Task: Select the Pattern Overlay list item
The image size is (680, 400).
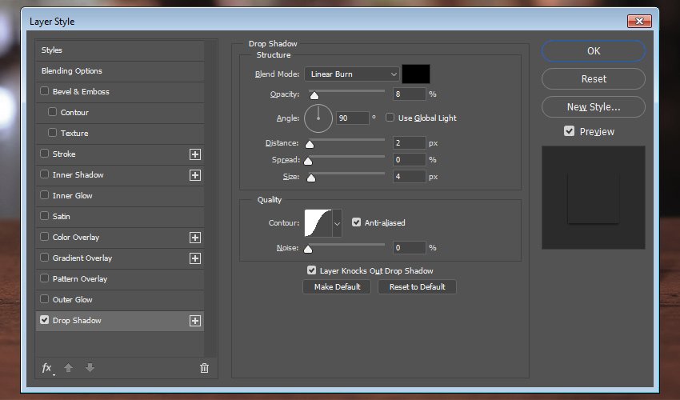Action: (x=120, y=279)
